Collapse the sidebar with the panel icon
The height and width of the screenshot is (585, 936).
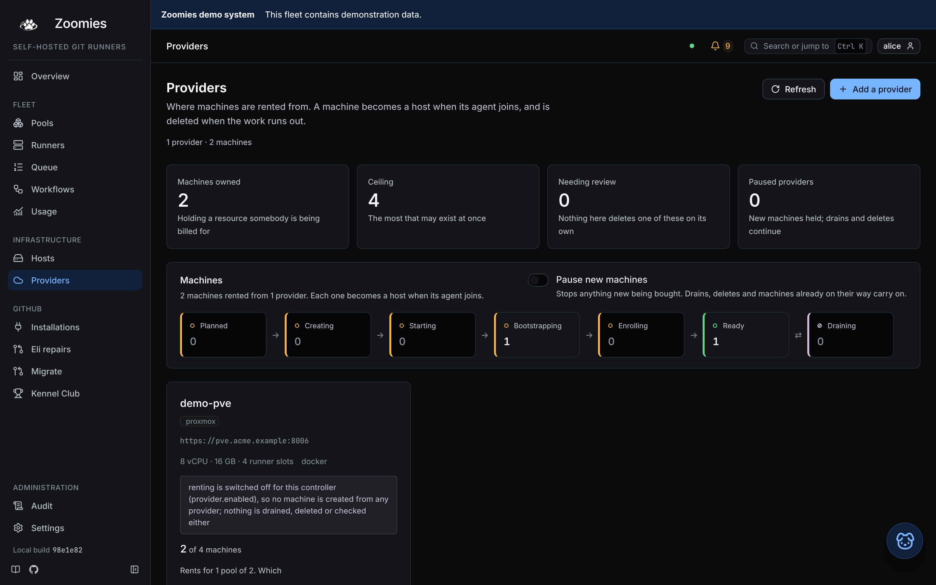pos(135,569)
